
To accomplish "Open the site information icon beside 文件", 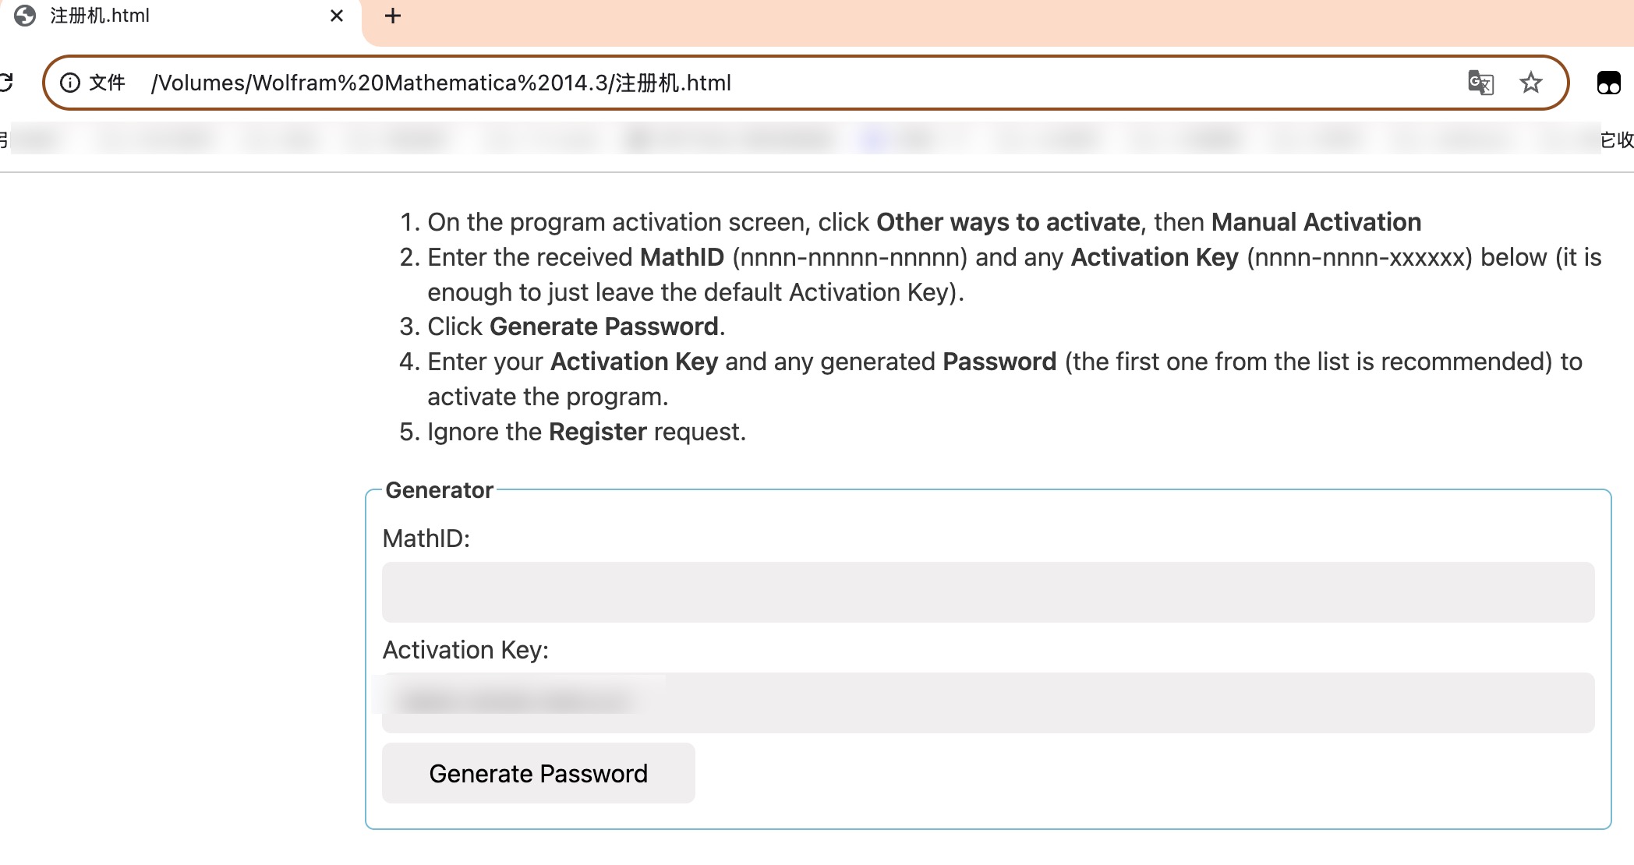I will point(70,83).
